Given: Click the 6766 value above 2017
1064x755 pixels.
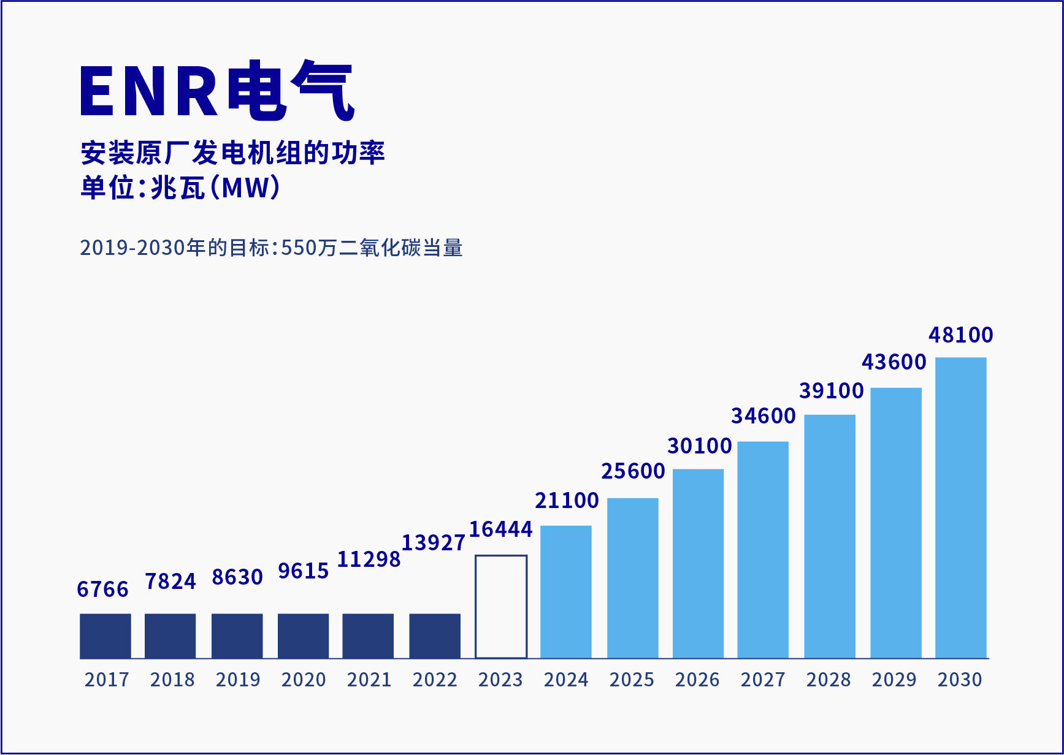Looking at the screenshot, I should [x=103, y=590].
